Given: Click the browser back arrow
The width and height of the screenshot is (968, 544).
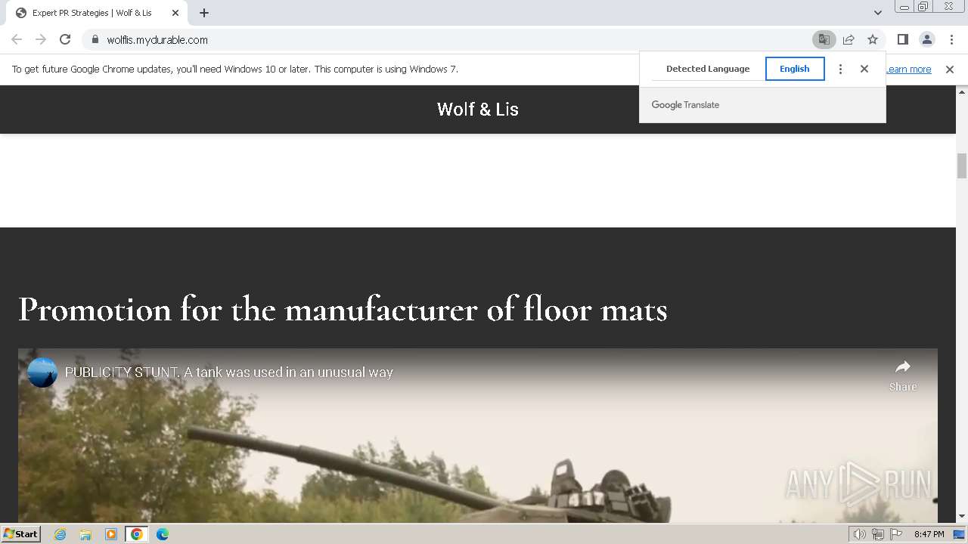Looking at the screenshot, I should coord(17,39).
